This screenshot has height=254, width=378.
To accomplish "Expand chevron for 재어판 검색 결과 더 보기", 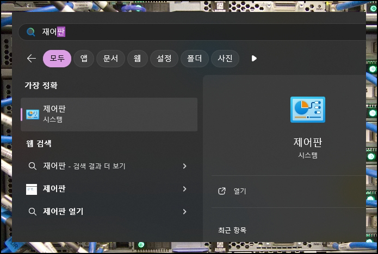I will pyautogui.click(x=185, y=166).
